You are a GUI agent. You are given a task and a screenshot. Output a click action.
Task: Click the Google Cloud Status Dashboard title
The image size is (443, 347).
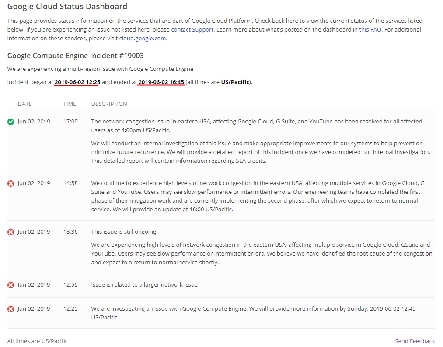coord(67,7)
